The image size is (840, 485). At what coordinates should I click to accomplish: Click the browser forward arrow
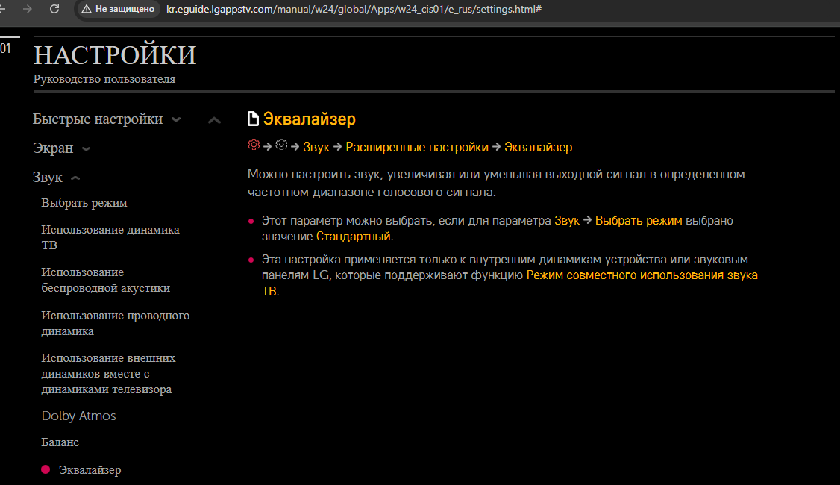[x=28, y=9]
